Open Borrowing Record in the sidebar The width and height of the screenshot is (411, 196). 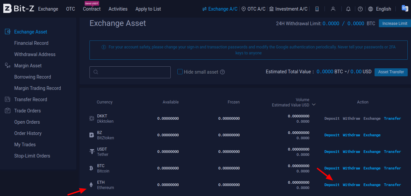[32, 77]
